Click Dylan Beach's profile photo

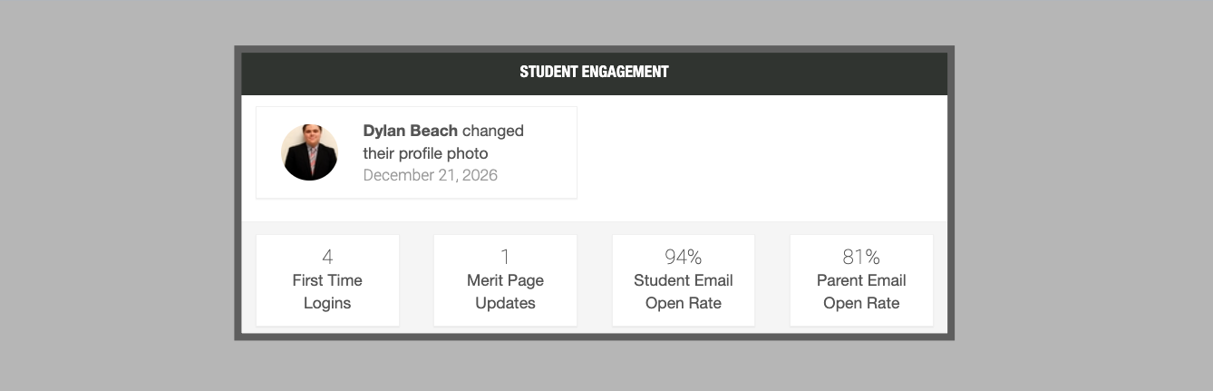point(309,152)
